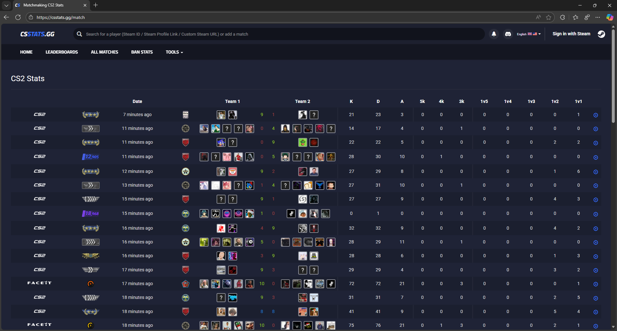Open the Copilot icon in the browser toolbar
The width and height of the screenshot is (617, 331).
[610, 17]
